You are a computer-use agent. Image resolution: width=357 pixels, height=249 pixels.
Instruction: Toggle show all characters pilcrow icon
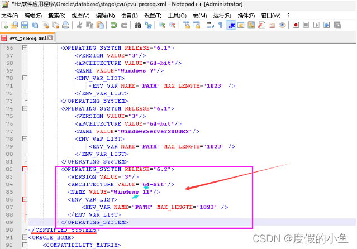pyautogui.click(x=220, y=25)
